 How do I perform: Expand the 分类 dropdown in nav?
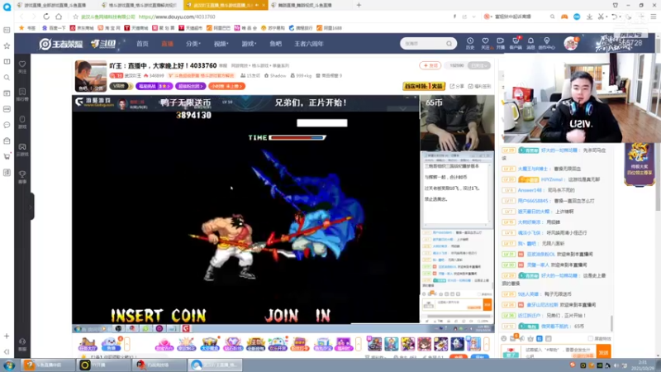pos(193,44)
